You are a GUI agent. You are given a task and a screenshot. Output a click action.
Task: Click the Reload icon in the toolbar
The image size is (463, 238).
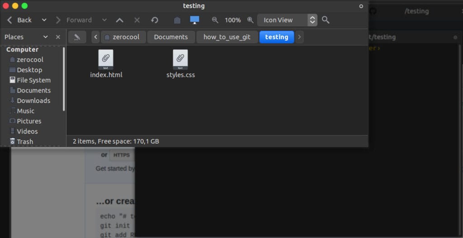tap(155, 20)
